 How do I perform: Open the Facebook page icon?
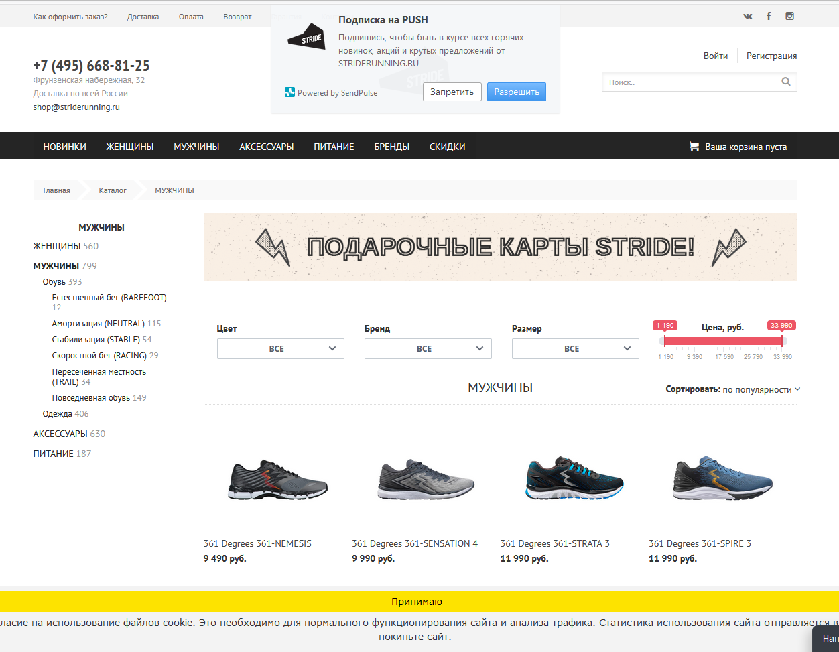point(769,16)
